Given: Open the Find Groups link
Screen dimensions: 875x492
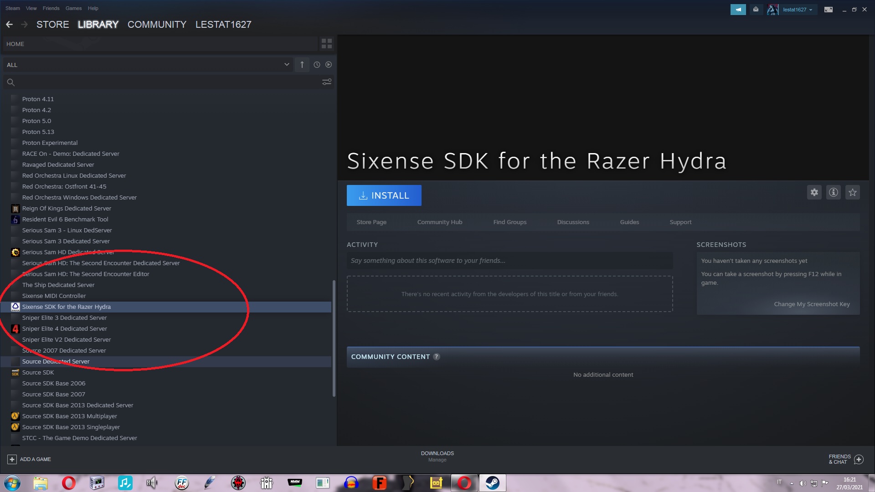Looking at the screenshot, I should click(510, 222).
